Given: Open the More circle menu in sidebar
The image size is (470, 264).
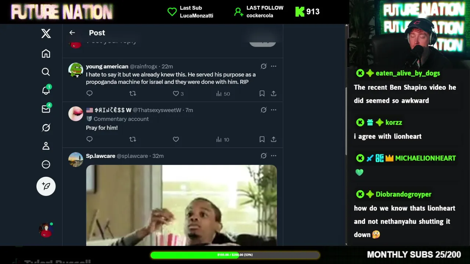Looking at the screenshot, I should (46, 164).
